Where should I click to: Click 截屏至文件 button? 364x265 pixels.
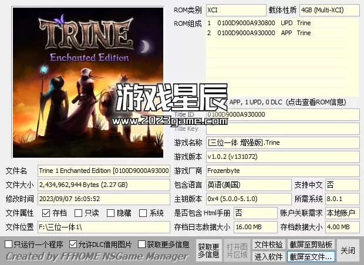311,257
